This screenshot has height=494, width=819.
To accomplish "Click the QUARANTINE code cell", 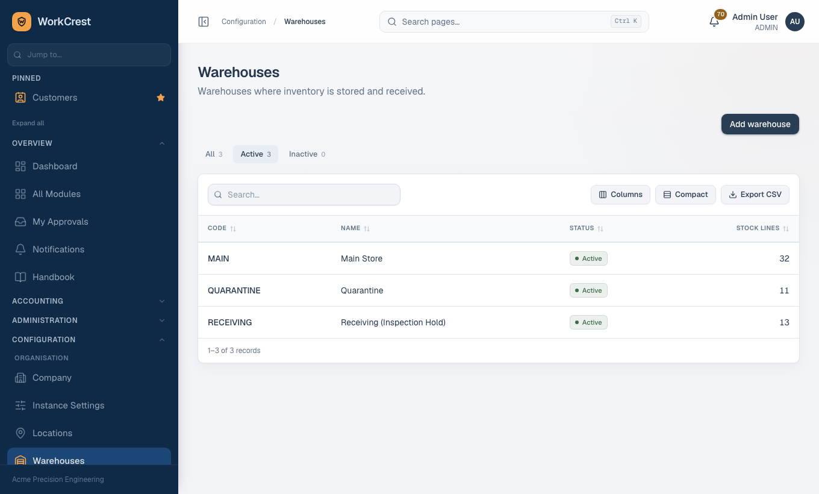I will [x=234, y=290].
